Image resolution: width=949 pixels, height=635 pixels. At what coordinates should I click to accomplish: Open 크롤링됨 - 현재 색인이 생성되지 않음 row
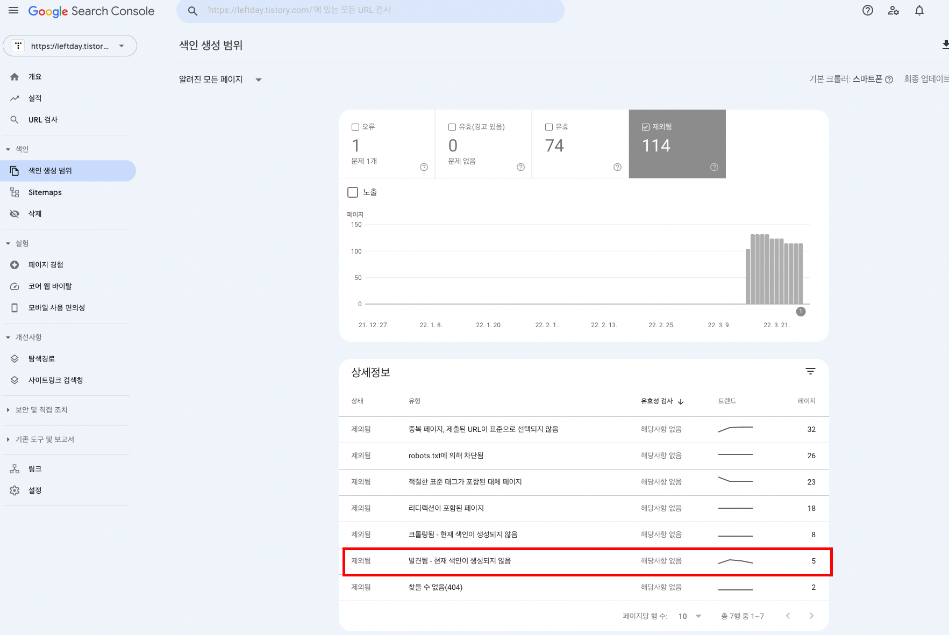point(583,535)
